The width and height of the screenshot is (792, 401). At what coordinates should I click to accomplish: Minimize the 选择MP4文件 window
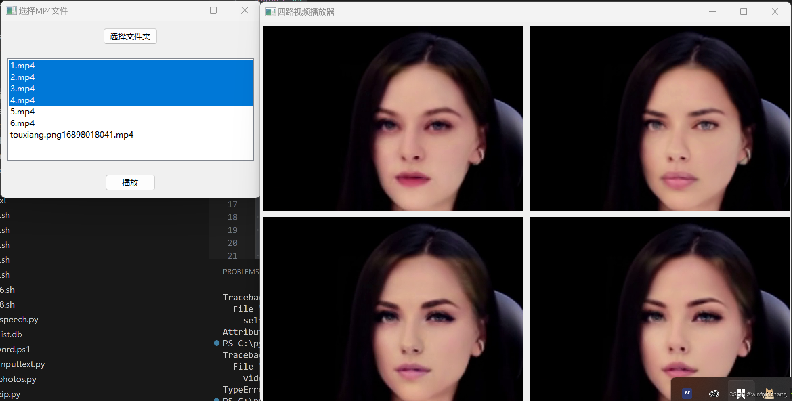pyautogui.click(x=183, y=10)
